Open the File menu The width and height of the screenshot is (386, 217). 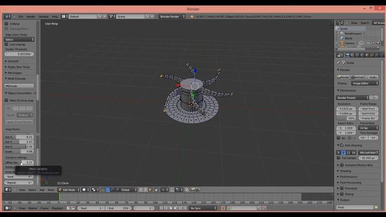[x=21, y=16]
